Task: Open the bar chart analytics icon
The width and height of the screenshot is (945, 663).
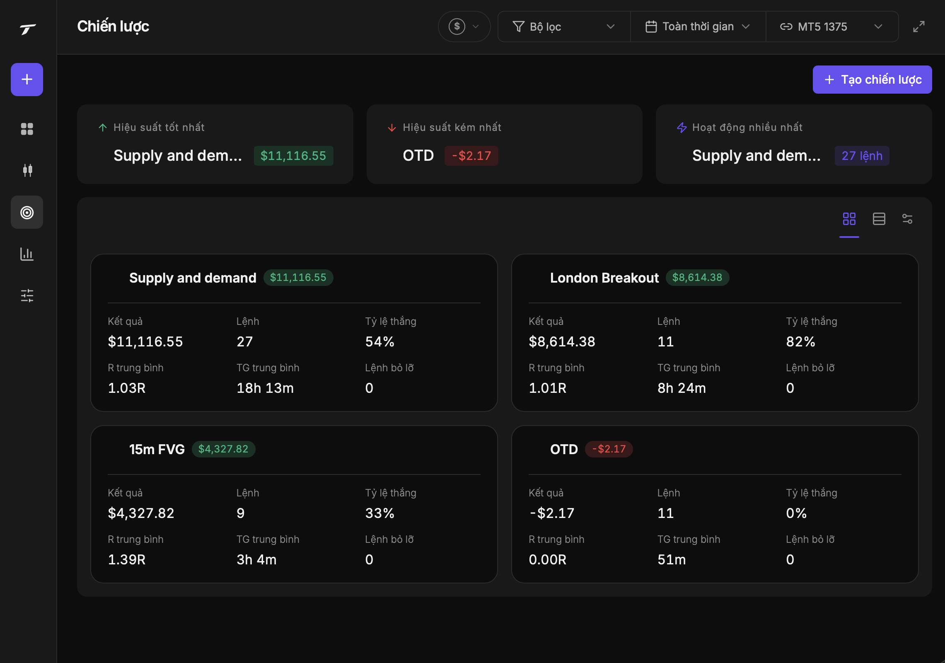Action: coord(27,254)
